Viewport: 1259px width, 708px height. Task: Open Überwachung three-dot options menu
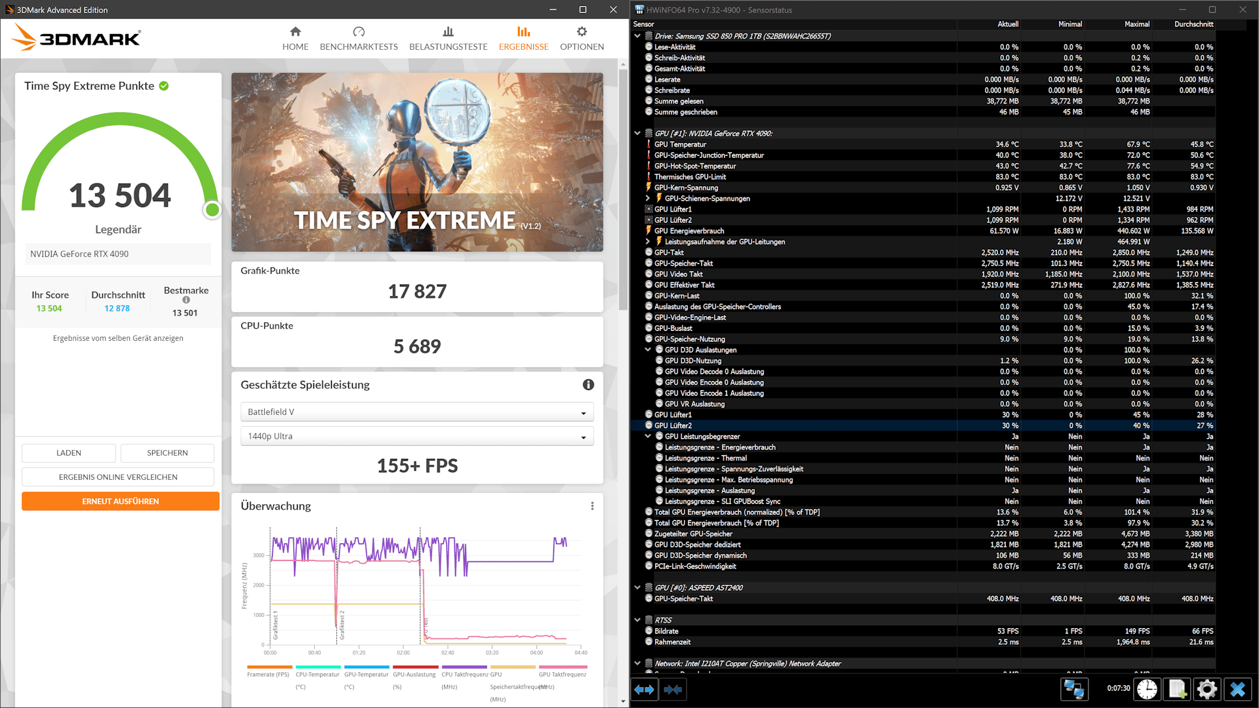coord(592,506)
